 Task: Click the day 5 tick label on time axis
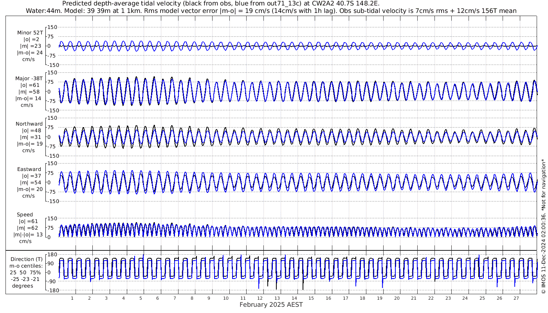(141, 298)
